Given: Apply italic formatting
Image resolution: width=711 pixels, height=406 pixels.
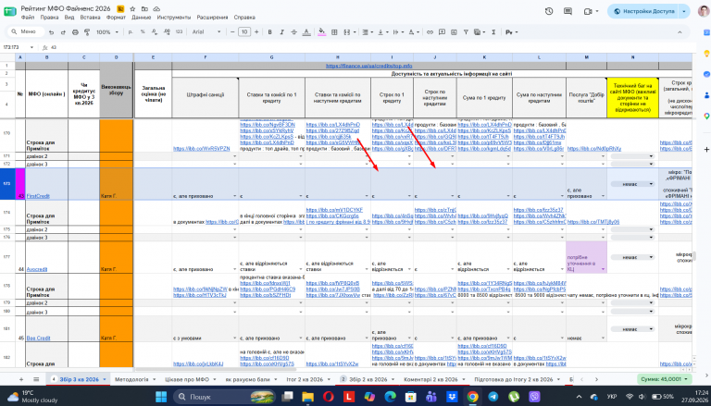Looking at the screenshot, I should 281,32.
